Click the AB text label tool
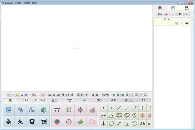 pos(142,123)
